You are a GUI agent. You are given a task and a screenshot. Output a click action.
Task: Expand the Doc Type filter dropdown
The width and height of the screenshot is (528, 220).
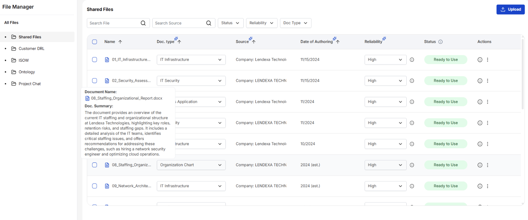coord(295,23)
